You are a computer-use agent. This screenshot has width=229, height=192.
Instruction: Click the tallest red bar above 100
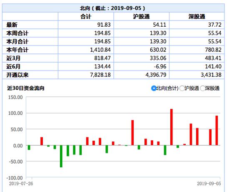172,127
